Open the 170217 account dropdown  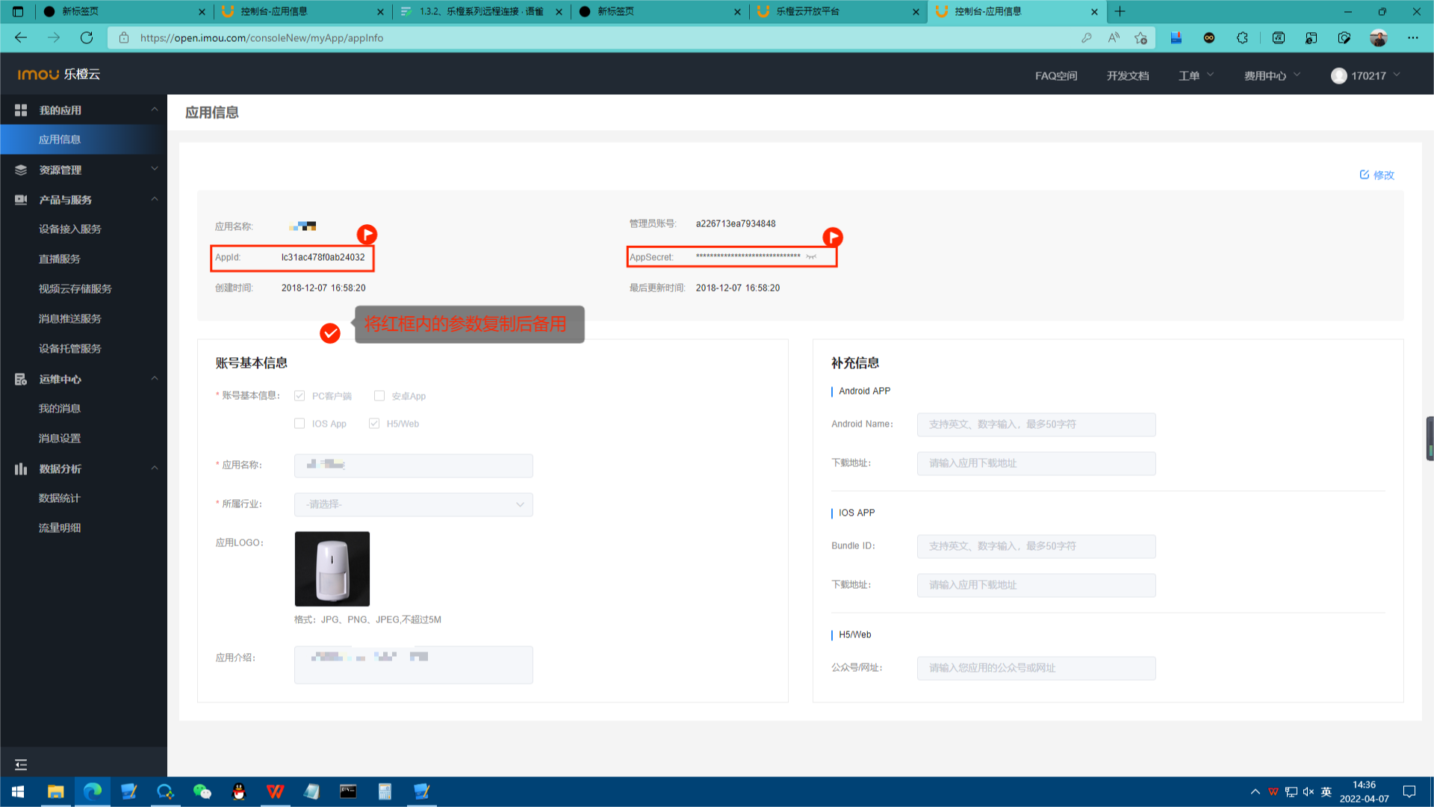coord(1365,75)
